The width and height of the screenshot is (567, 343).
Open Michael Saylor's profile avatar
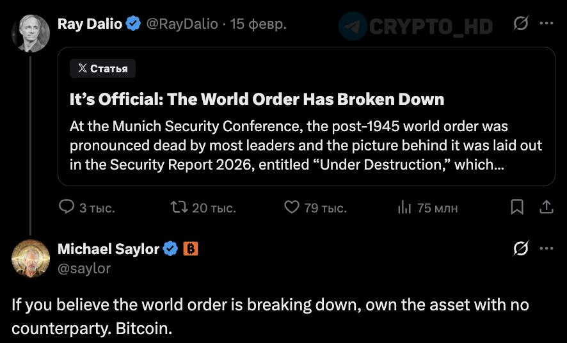31,258
